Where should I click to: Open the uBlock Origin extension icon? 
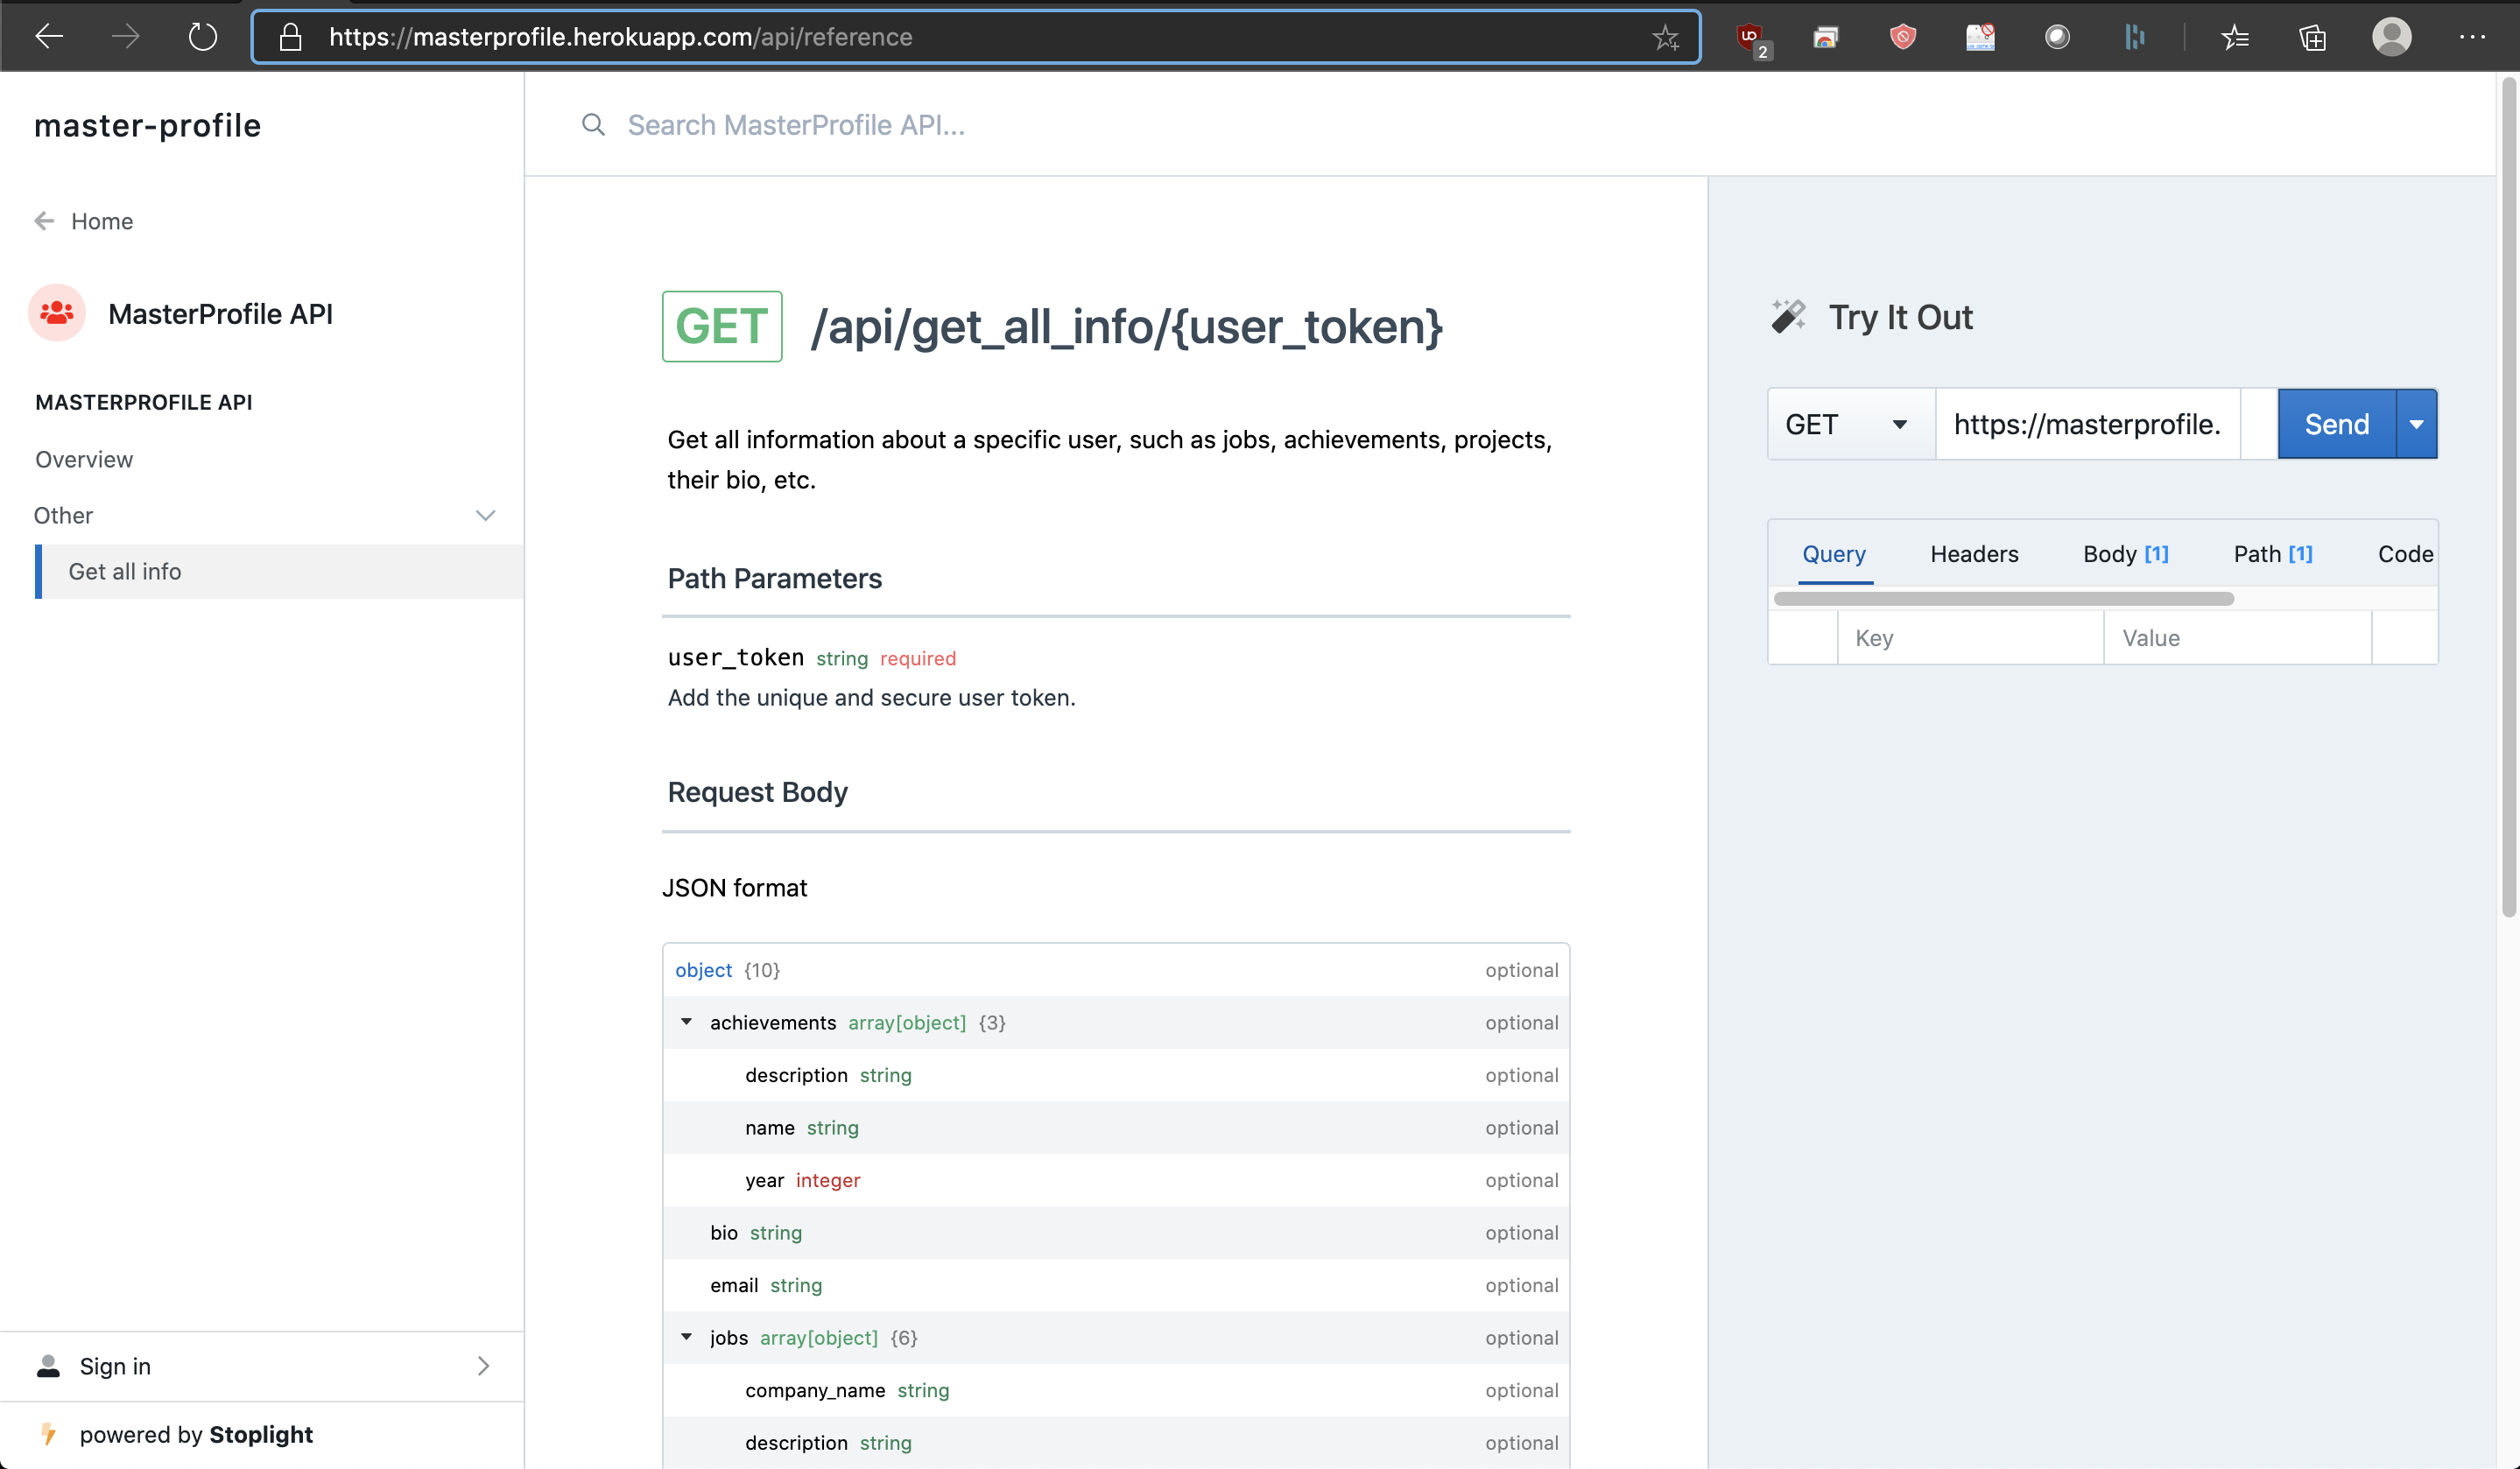1750,37
